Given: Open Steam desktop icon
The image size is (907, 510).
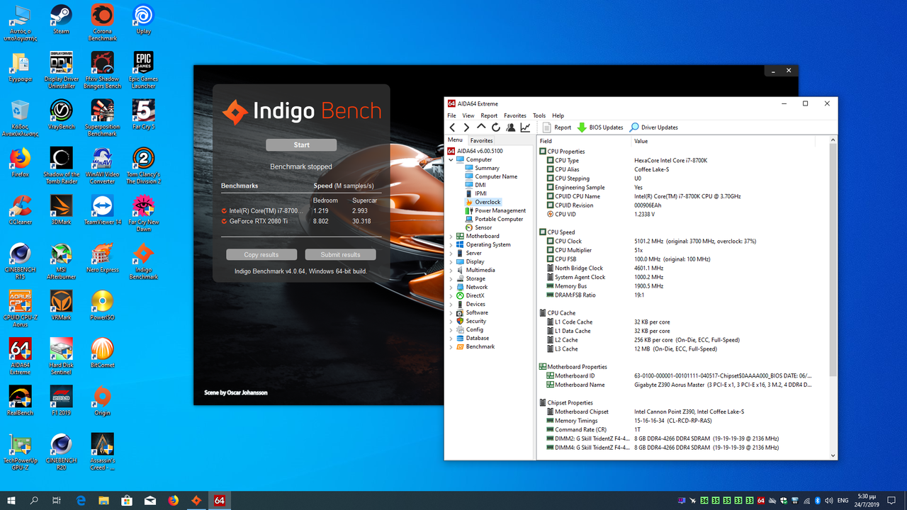Looking at the screenshot, I should 61,19.
